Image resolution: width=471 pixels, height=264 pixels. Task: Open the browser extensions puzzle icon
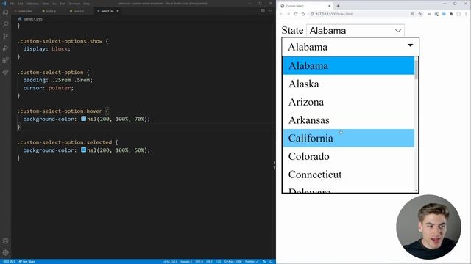pyautogui.click(x=451, y=14)
